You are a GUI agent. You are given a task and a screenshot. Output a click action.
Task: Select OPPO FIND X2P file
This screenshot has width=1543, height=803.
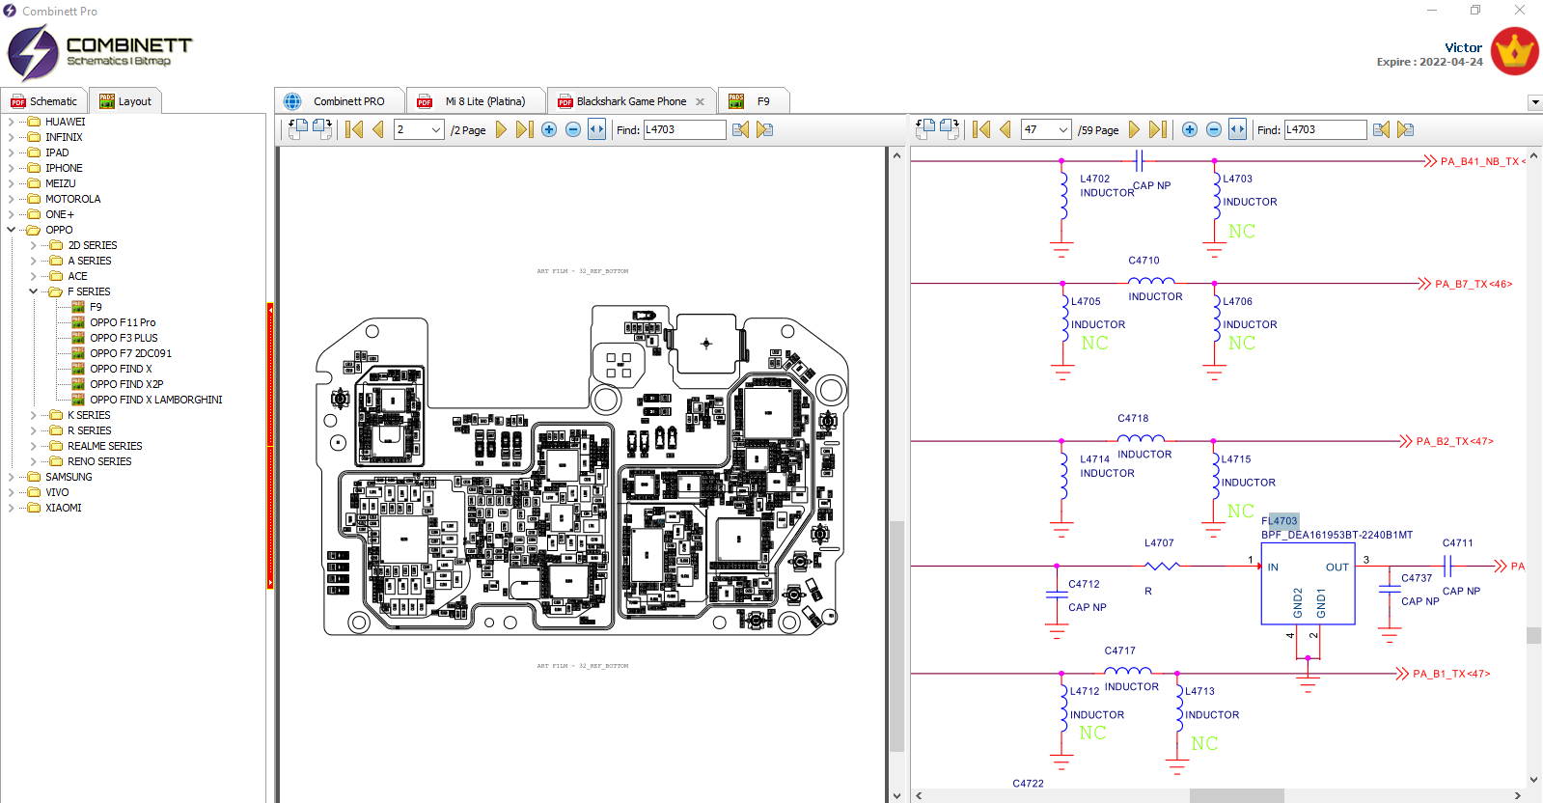click(118, 384)
